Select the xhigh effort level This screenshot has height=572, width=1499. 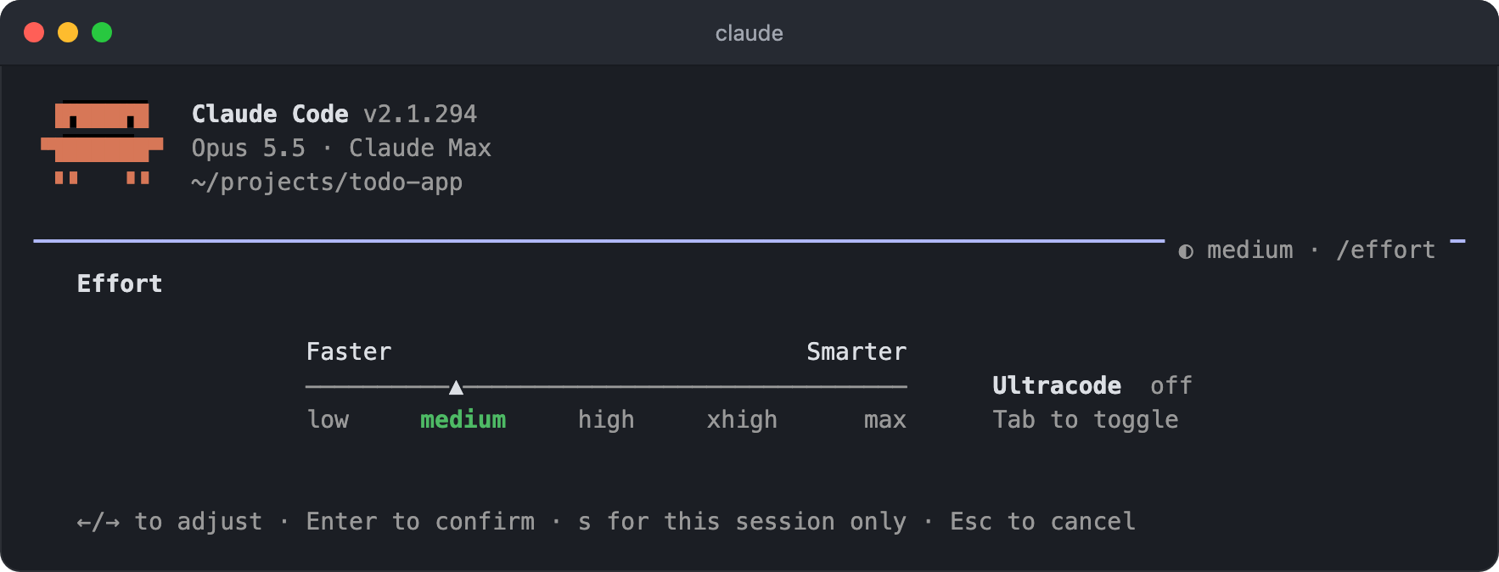click(742, 419)
